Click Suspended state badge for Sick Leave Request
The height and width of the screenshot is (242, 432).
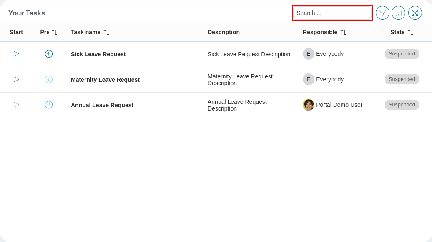tap(402, 54)
